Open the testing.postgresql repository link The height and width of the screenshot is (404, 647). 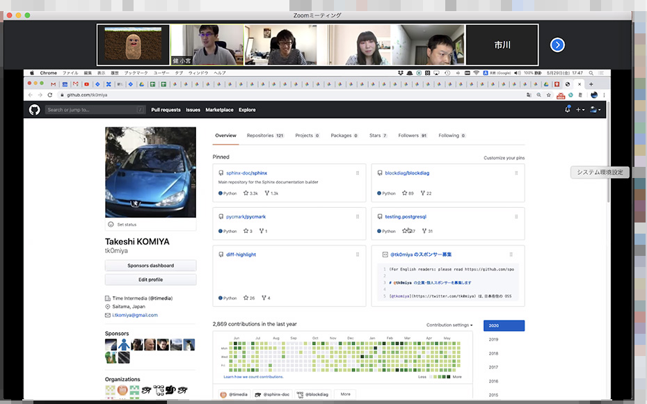[x=406, y=217]
